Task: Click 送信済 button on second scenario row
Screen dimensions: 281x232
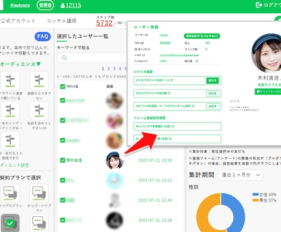Action: (213, 93)
